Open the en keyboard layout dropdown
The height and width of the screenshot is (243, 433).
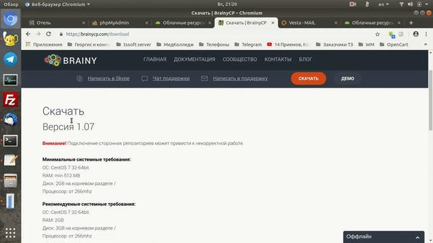(384, 4)
